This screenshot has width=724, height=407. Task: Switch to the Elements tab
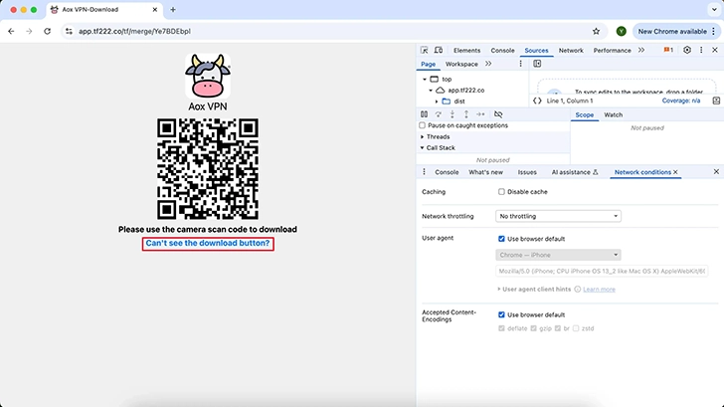[466, 51]
